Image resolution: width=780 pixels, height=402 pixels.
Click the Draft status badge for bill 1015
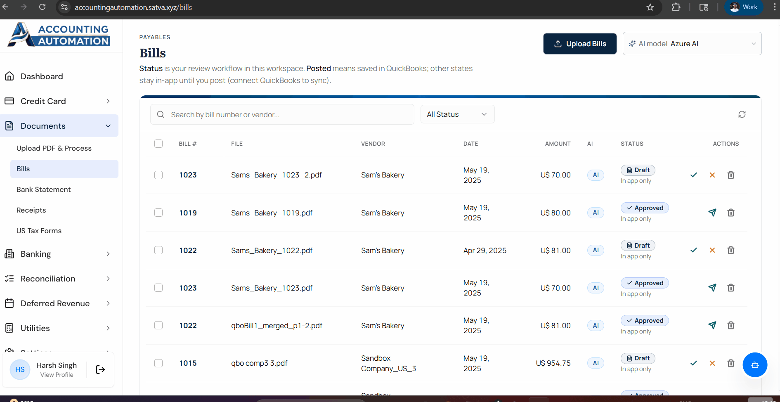638,358
